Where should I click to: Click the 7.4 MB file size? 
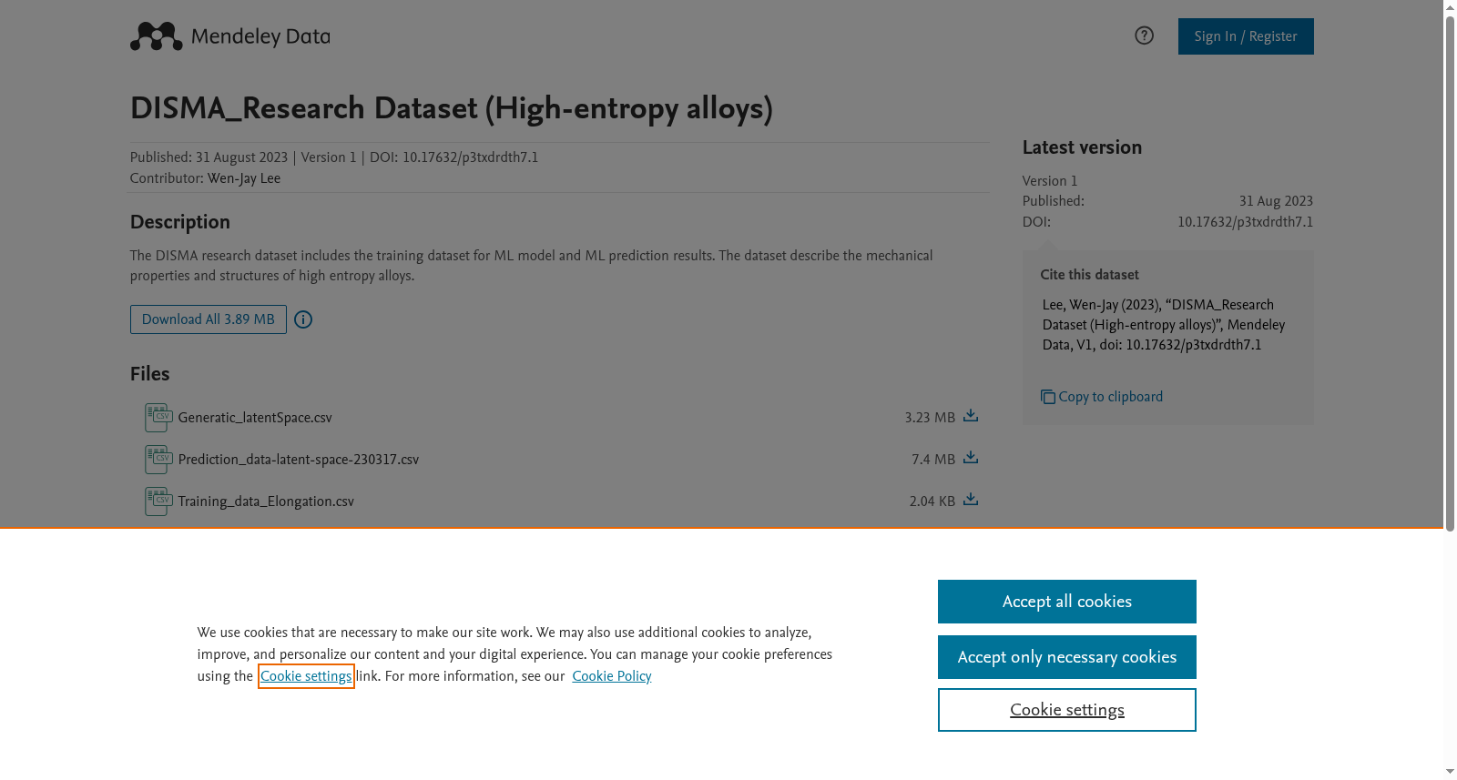933,460
